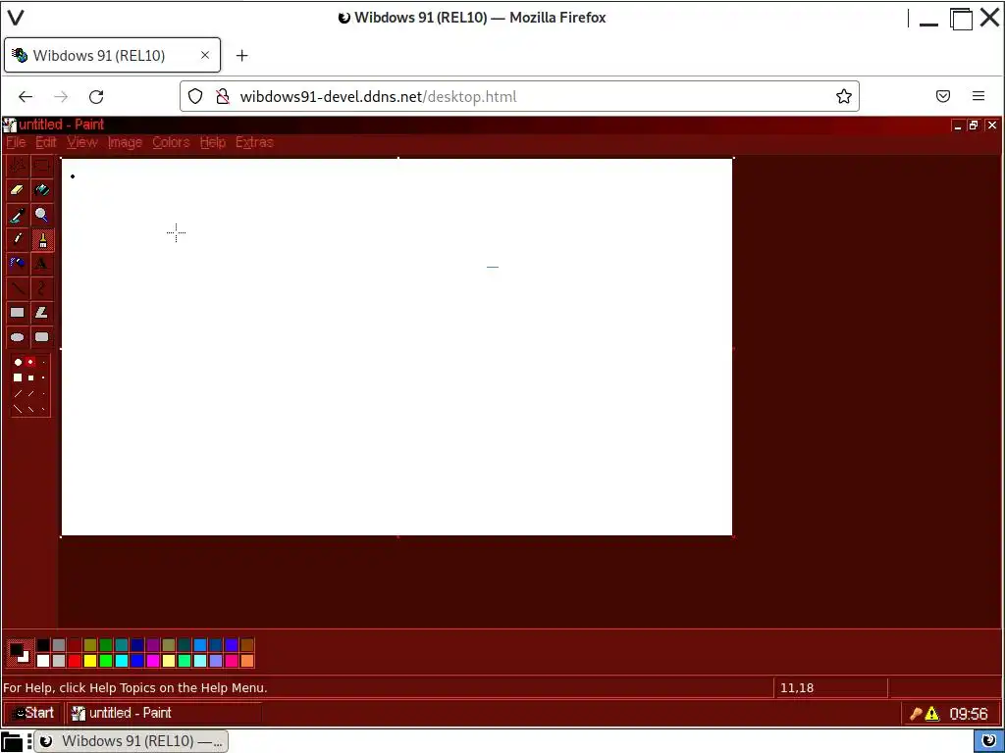Reload the page in Firefox
The width and height of the screenshot is (1005, 753).
[x=96, y=97]
